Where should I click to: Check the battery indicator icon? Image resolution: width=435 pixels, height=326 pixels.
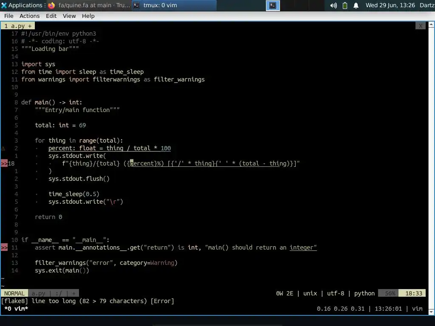tap(345, 6)
